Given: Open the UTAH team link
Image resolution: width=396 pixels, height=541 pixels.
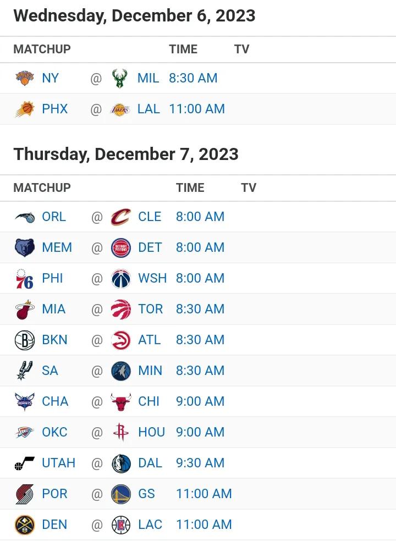Looking at the screenshot, I should (58, 463).
